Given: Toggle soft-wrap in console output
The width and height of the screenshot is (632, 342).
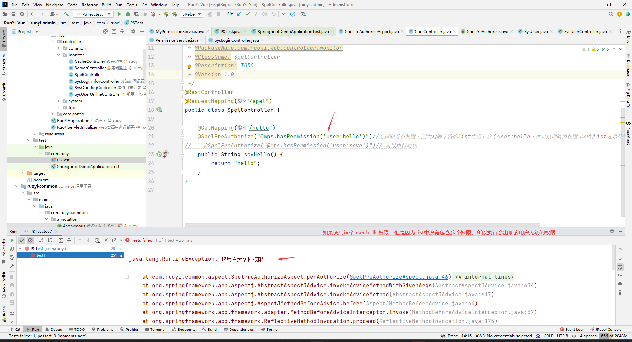Looking at the screenshot, I should click(620, 267).
